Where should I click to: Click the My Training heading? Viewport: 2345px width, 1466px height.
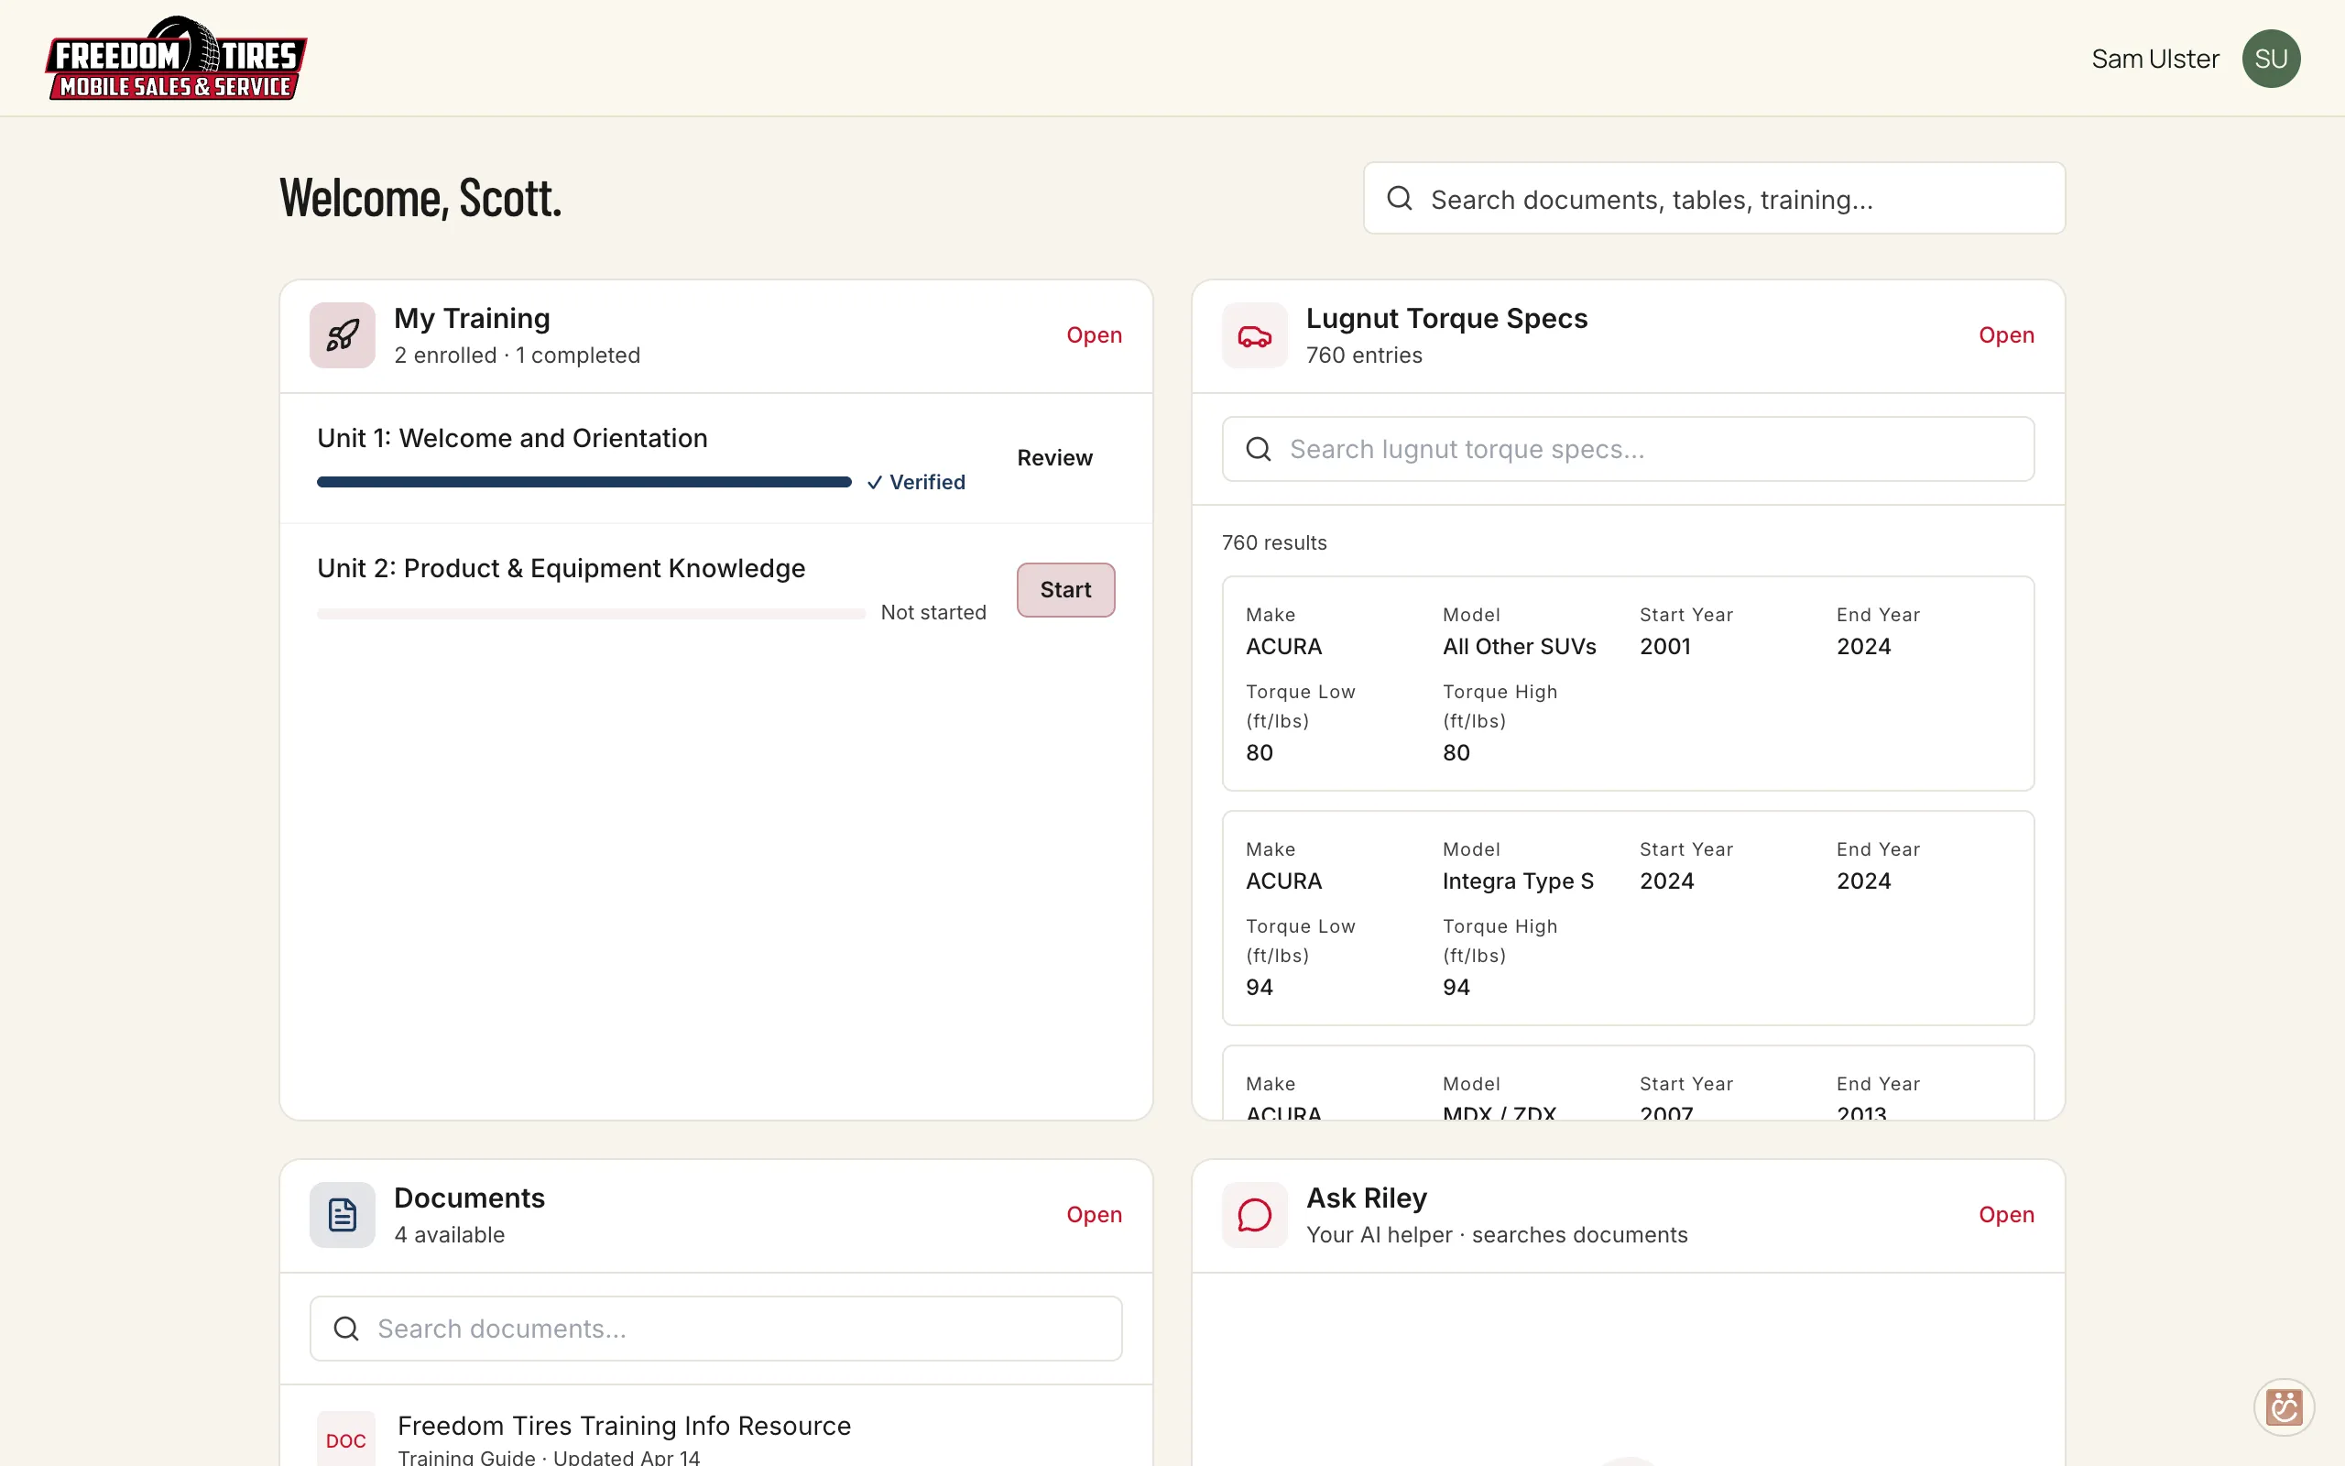point(472,318)
